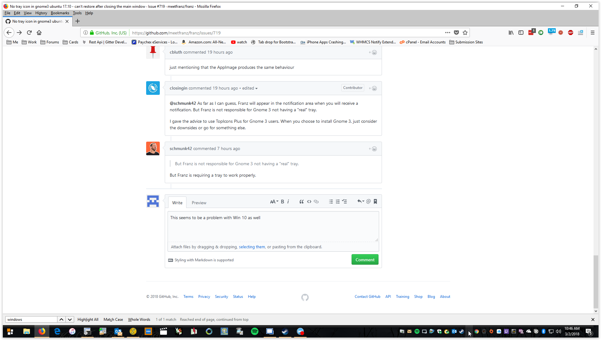Open saved replies dropdown arrow
Screen dimensions: 601x340
(361, 201)
